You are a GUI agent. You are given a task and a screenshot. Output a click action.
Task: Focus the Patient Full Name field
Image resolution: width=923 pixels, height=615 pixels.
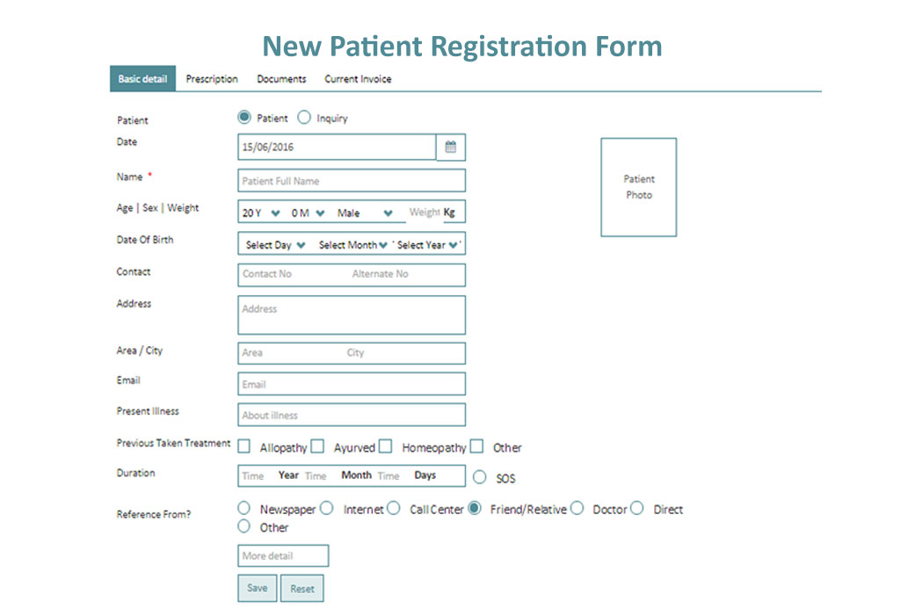(352, 181)
